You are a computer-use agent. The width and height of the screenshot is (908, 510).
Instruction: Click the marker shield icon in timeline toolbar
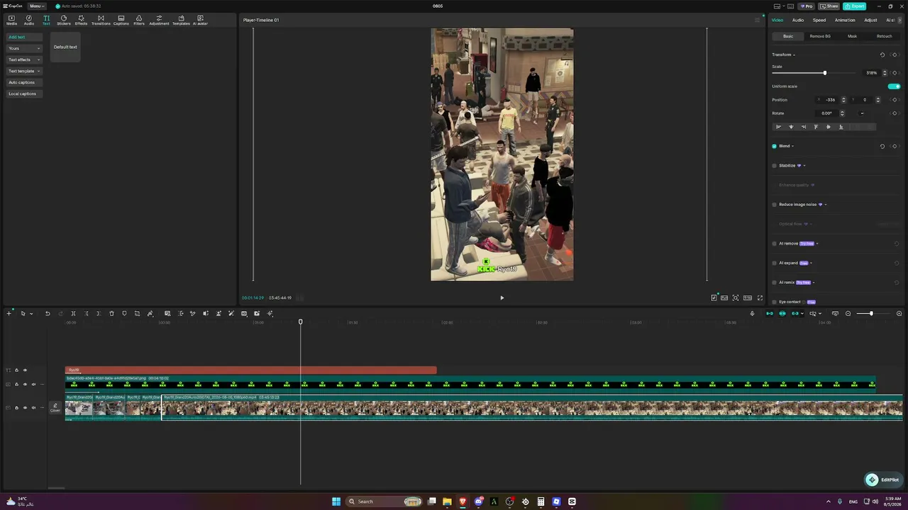pos(124,313)
